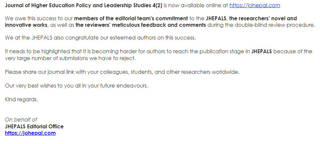
Task: Click the italic 'On behalf of' text
Action: 21,120
